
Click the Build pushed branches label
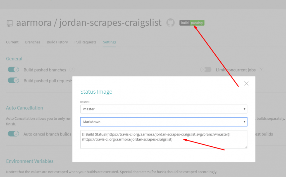[x=45, y=70]
